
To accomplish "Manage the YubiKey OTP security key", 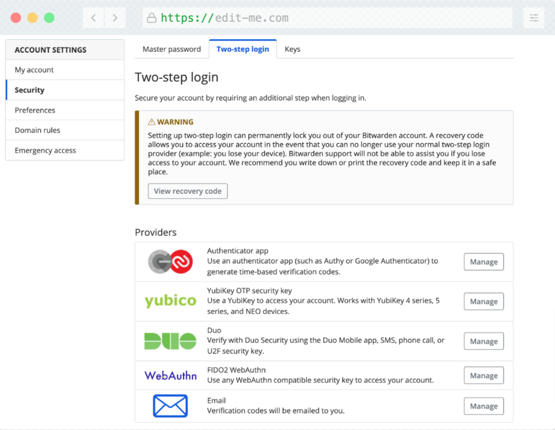I will coord(483,301).
